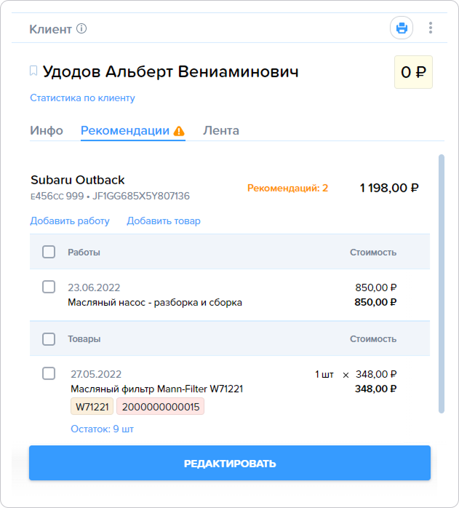459x508 pixels.
Task: Toggle the Товары header checkbox
Action: [49, 339]
